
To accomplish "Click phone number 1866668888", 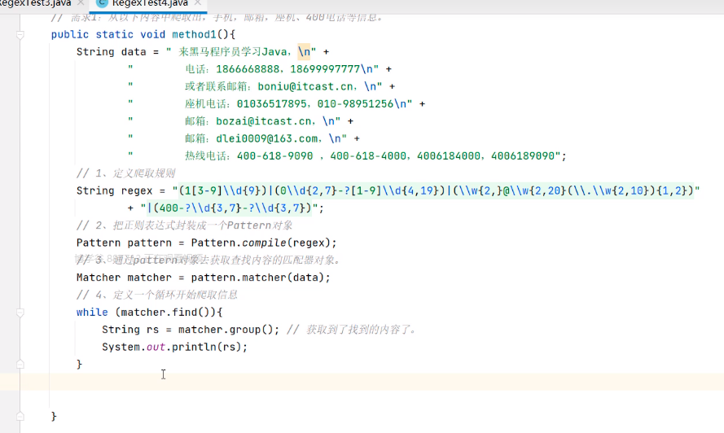I will click(x=248, y=69).
